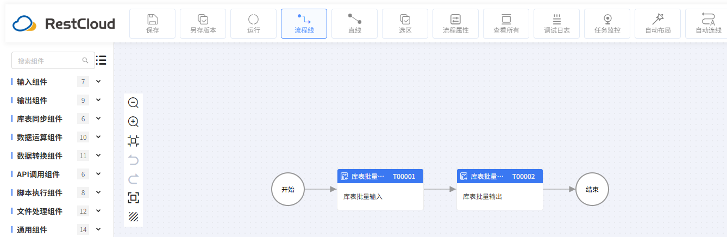Select the 流程线 connector tool
The width and height of the screenshot is (727, 237).
pos(304,24)
